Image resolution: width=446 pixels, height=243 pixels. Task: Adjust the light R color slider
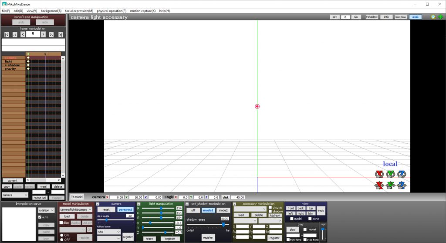coord(161,208)
